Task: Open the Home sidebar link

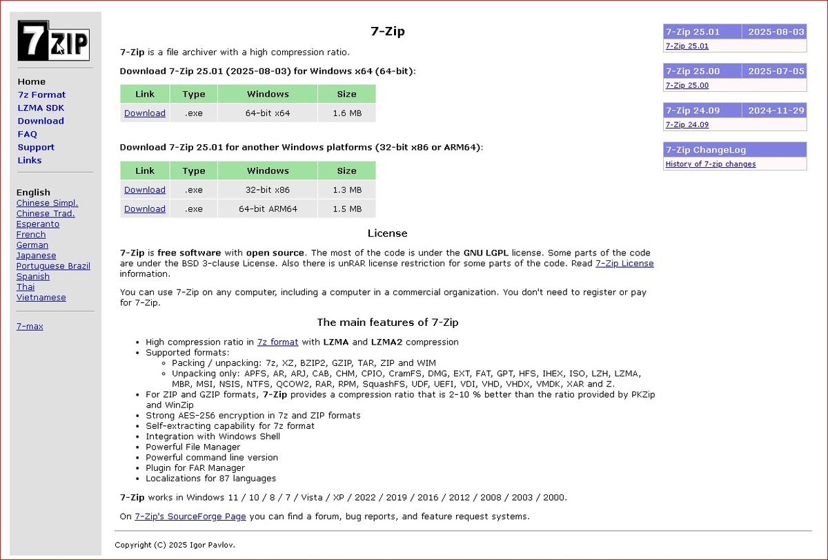Action: pos(32,81)
